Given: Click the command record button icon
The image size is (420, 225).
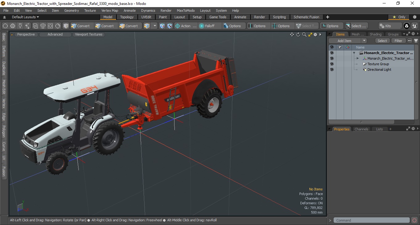Looking at the screenshot, I should [414, 220].
